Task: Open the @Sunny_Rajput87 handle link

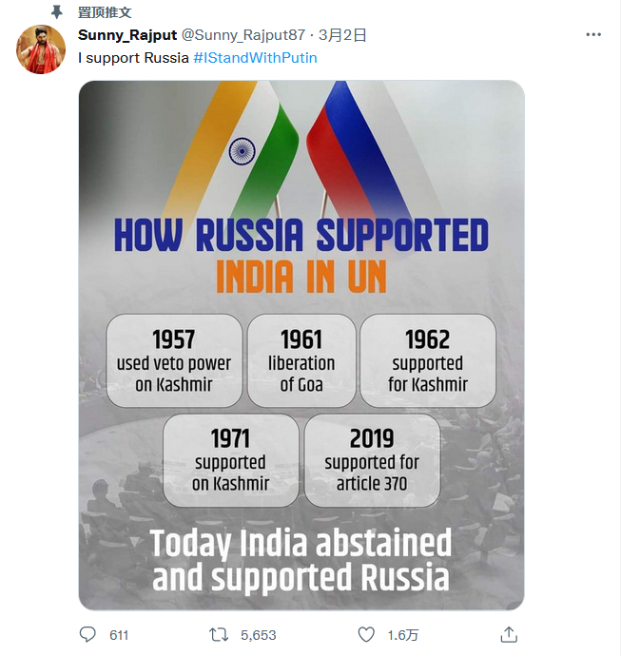Action: pyautogui.click(x=243, y=35)
